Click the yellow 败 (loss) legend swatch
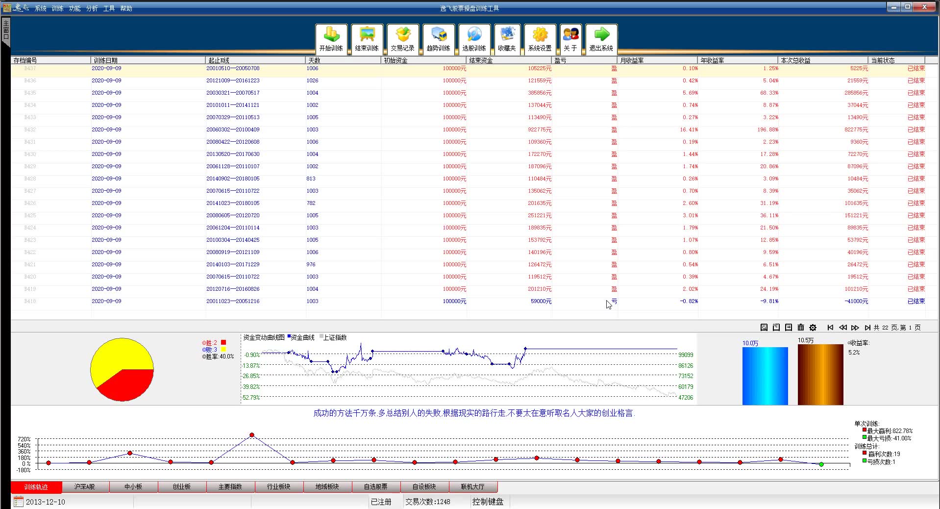The height and width of the screenshot is (509, 940). coord(223,349)
